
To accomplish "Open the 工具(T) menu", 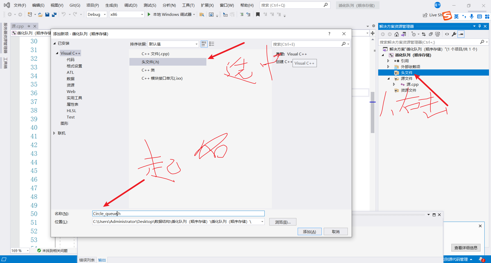I will pos(188,5).
